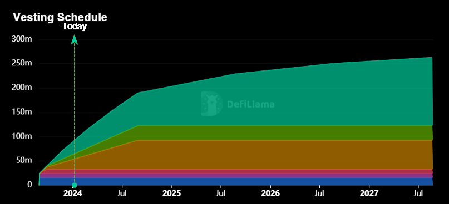Click the 2026 x-axis label

click(x=270, y=193)
